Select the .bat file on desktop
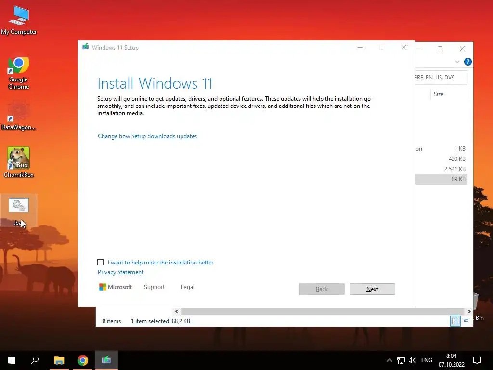Screen dimensions: 493x370 [x=19, y=210]
